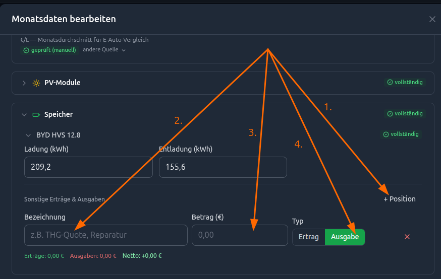Click the Betrag (€) amount field

tap(240, 235)
